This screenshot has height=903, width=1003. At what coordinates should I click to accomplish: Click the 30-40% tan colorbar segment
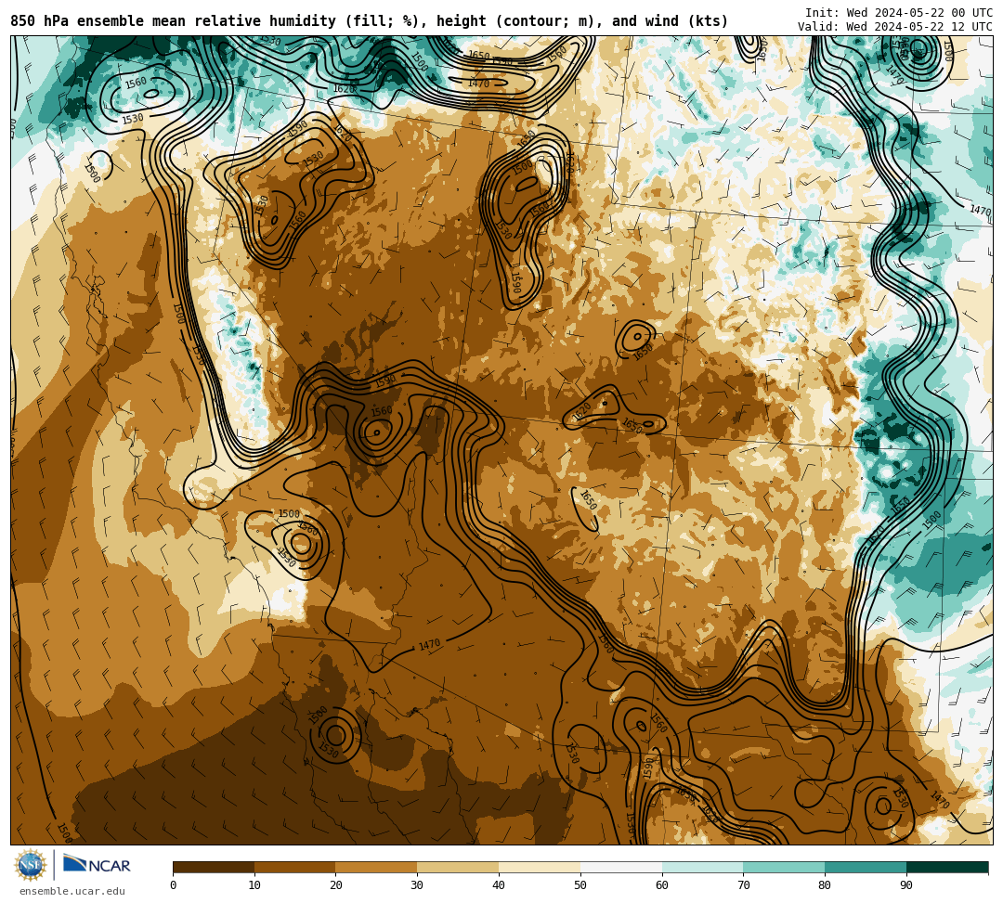click(x=458, y=867)
